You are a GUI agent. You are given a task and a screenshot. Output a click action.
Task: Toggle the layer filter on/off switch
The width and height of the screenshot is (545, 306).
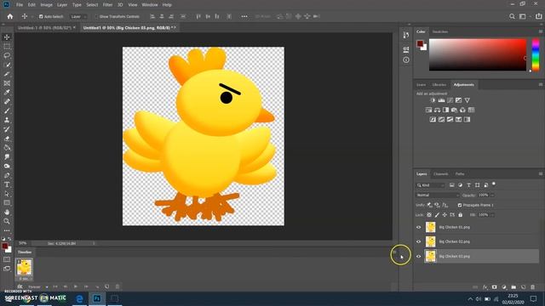(494, 184)
